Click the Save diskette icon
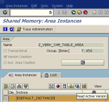109x102 pixels. pyautogui.click(x=64, y=12)
